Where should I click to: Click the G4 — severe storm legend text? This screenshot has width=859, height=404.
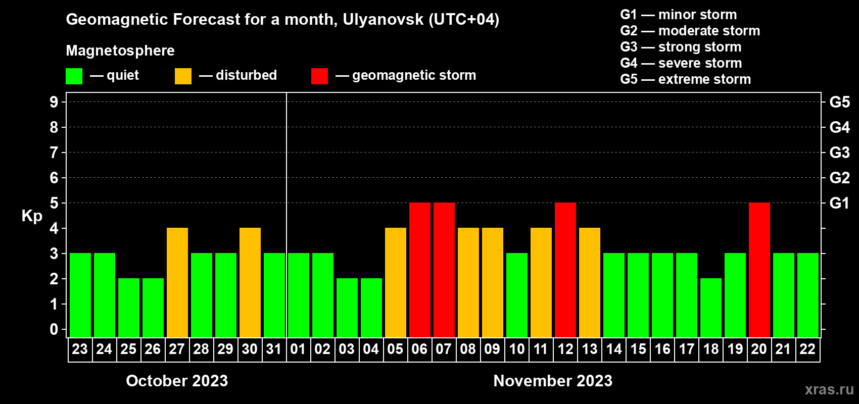681,63
